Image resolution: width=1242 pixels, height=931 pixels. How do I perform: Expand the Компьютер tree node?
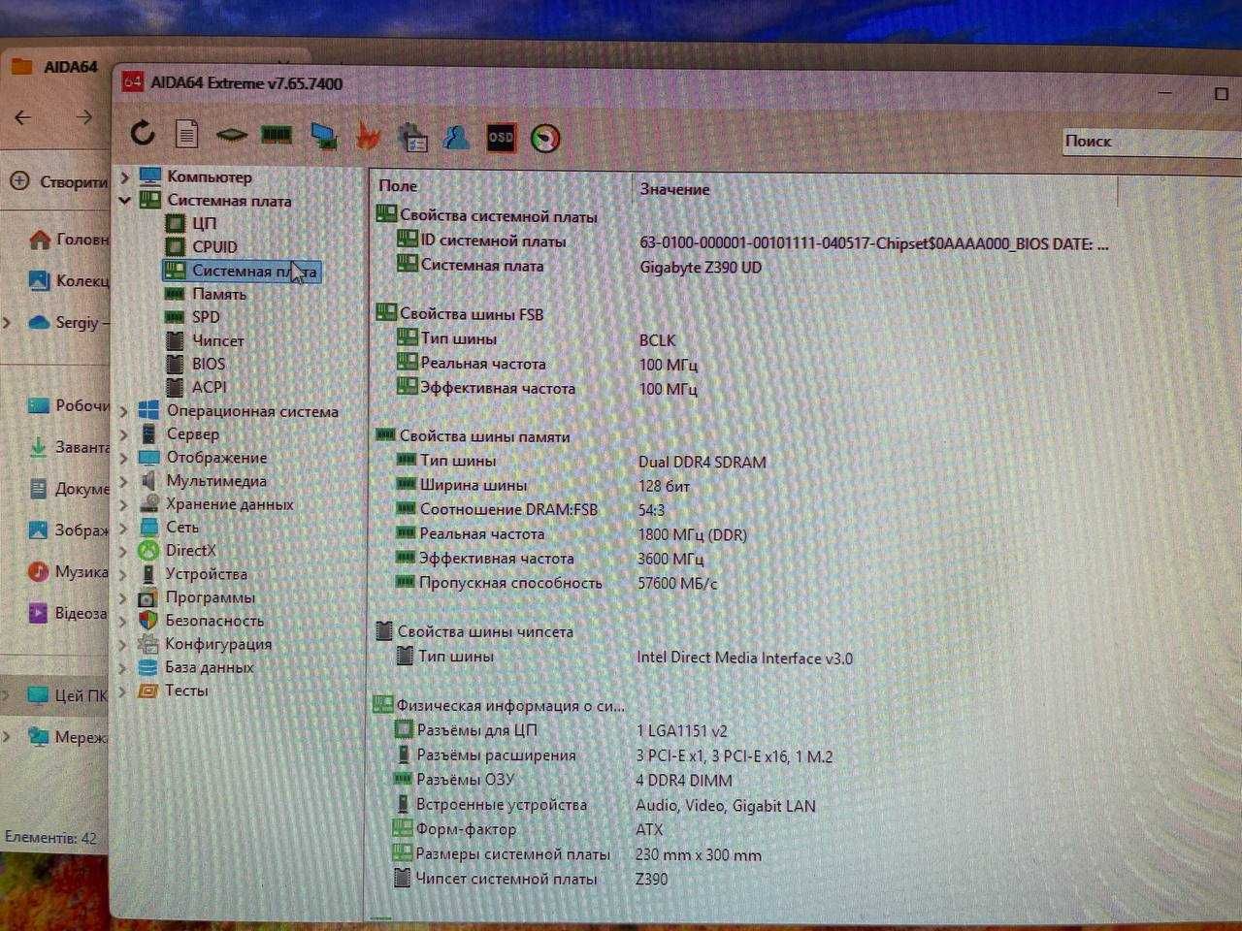coord(124,177)
